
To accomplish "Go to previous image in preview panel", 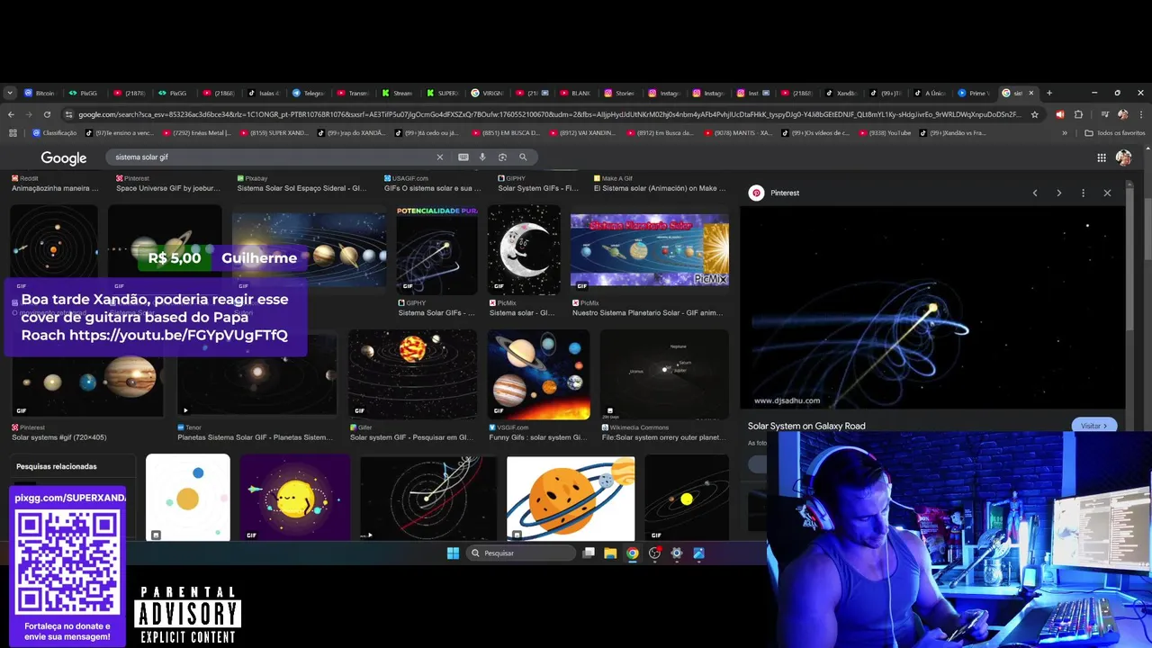I will (1035, 193).
